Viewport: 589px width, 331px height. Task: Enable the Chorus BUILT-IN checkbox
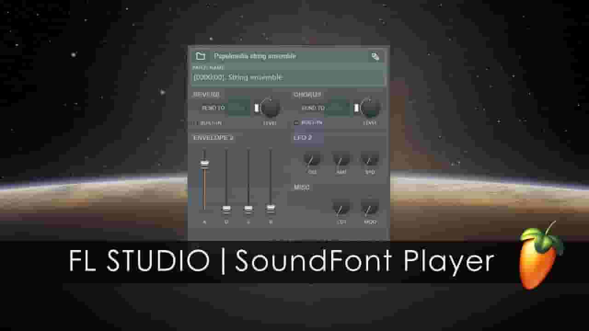(x=296, y=123)
